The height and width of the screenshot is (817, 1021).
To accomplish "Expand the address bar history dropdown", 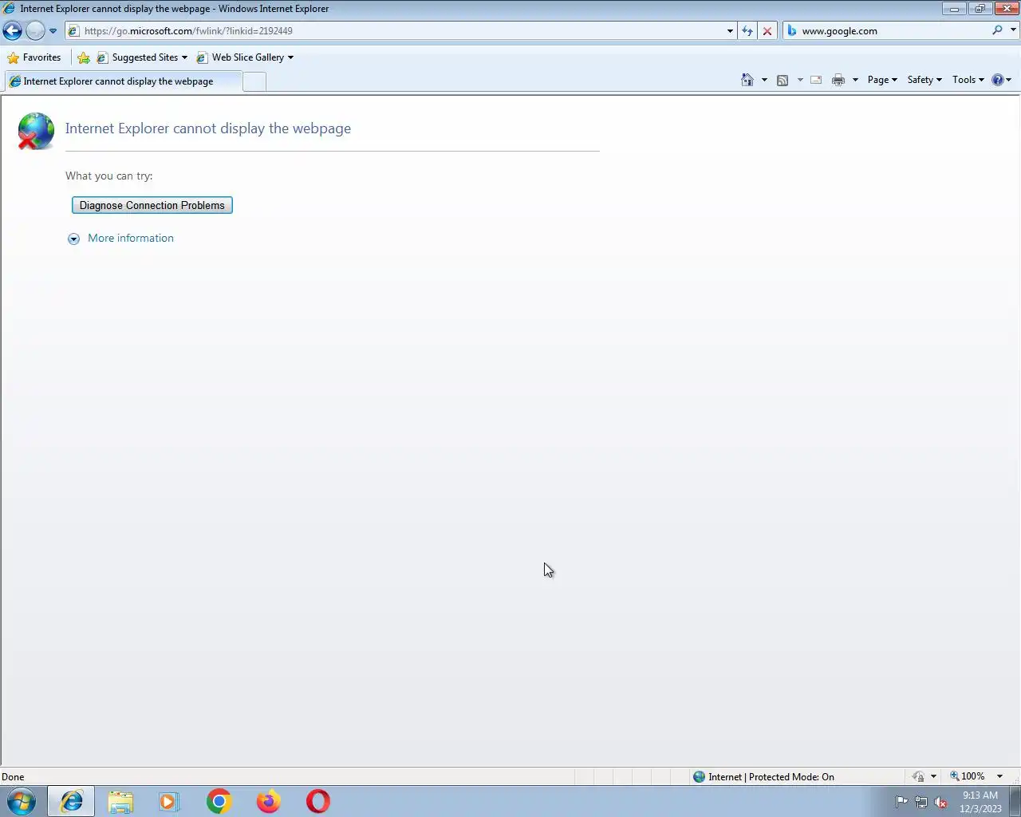I will (x=730, y=31).
